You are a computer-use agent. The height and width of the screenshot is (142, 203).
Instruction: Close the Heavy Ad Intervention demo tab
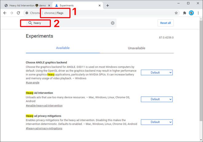[49, 6]
